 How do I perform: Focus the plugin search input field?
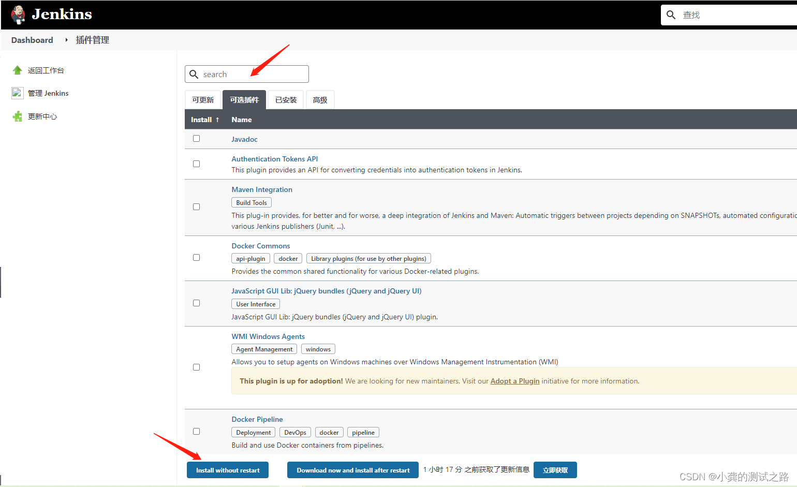(247, 74)
